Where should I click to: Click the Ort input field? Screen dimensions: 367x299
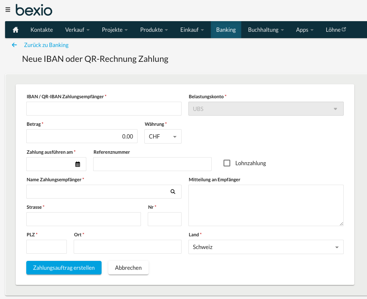pyautogui.click(x=127, y=246)
